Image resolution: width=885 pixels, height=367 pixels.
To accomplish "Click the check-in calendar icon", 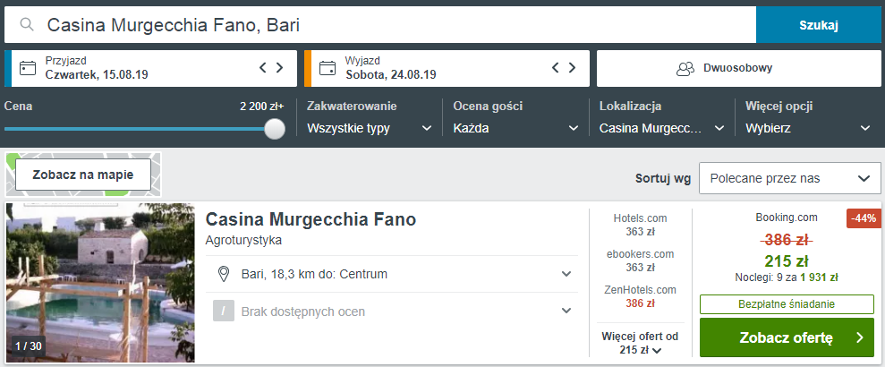I will pos(28,68).
